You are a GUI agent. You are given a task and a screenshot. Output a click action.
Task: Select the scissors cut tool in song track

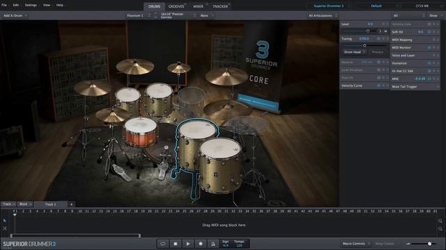coord(5,228)
